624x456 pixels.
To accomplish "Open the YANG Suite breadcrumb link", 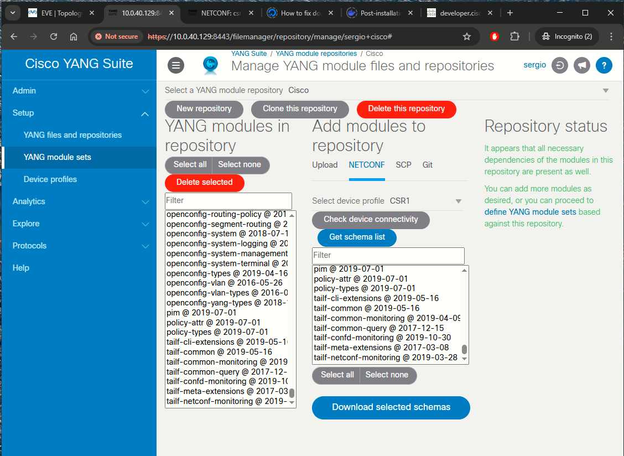I will pyautogui.click(x=249, y=54).
